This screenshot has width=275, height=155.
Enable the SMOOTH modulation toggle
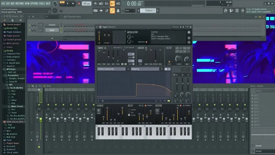click(x=146, y=42)
